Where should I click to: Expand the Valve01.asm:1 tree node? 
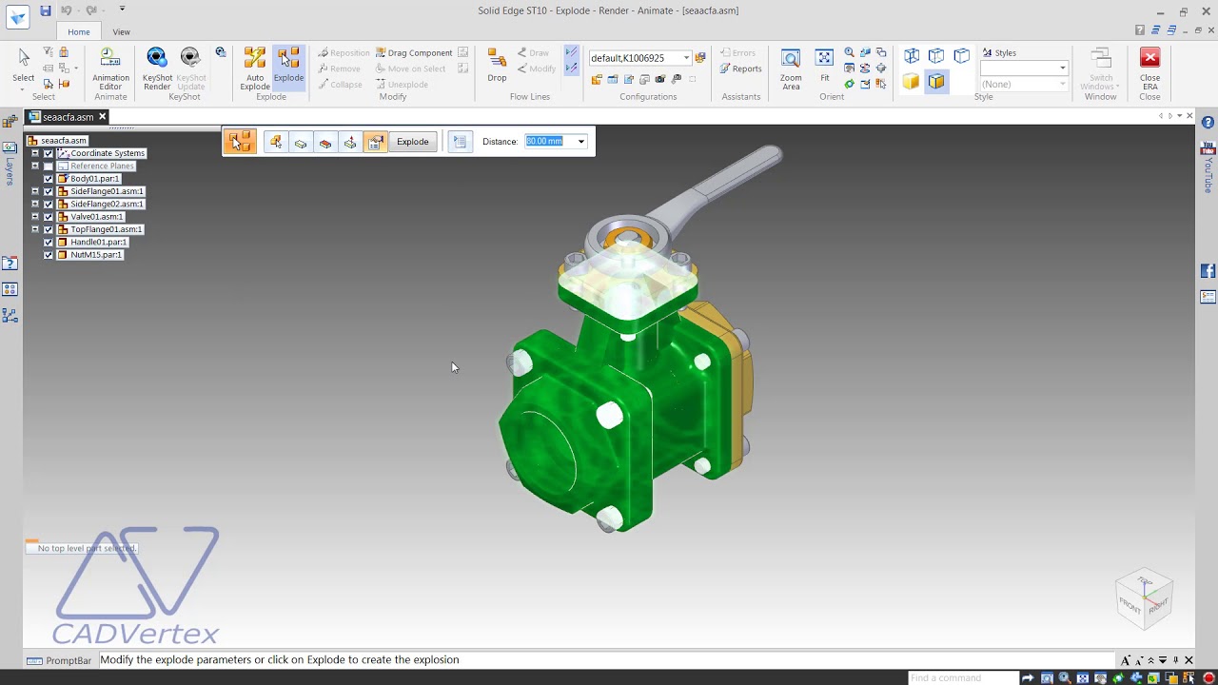[x=35, y=217]
